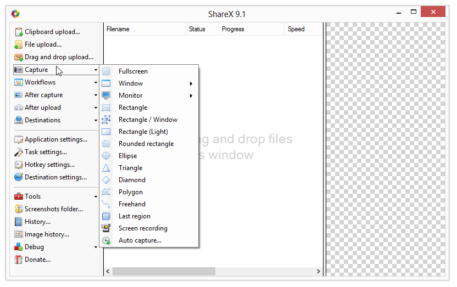This screenshot has width=457, height=287.
Task: Expand the Workflows dropdown arrow
Action: click(96, 83)
